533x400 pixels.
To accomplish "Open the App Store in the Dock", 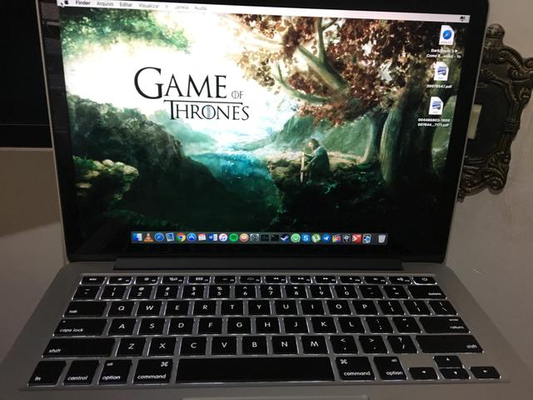I will pyautogui.click(x=192, y=237).
